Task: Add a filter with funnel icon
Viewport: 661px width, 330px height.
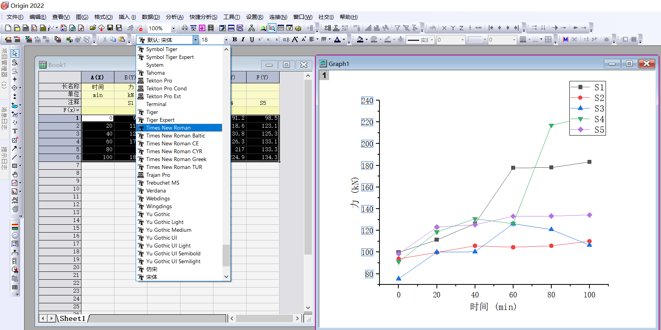Action: 398,28
